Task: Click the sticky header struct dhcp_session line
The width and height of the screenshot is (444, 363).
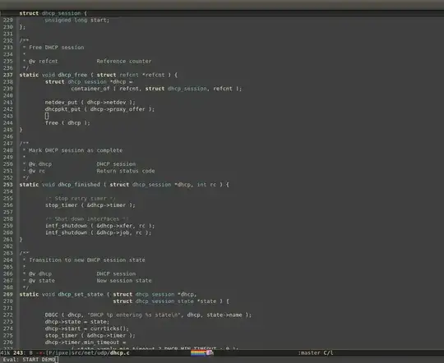Action: (x=53, y=13)
